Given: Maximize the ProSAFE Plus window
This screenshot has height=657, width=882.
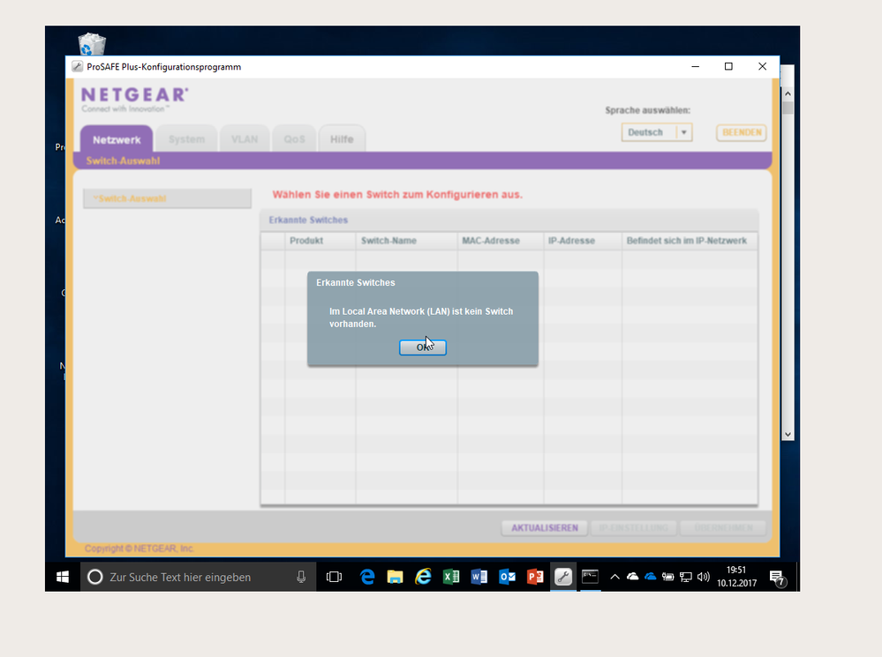Looking at the screenshot, I should click(728, 66).
